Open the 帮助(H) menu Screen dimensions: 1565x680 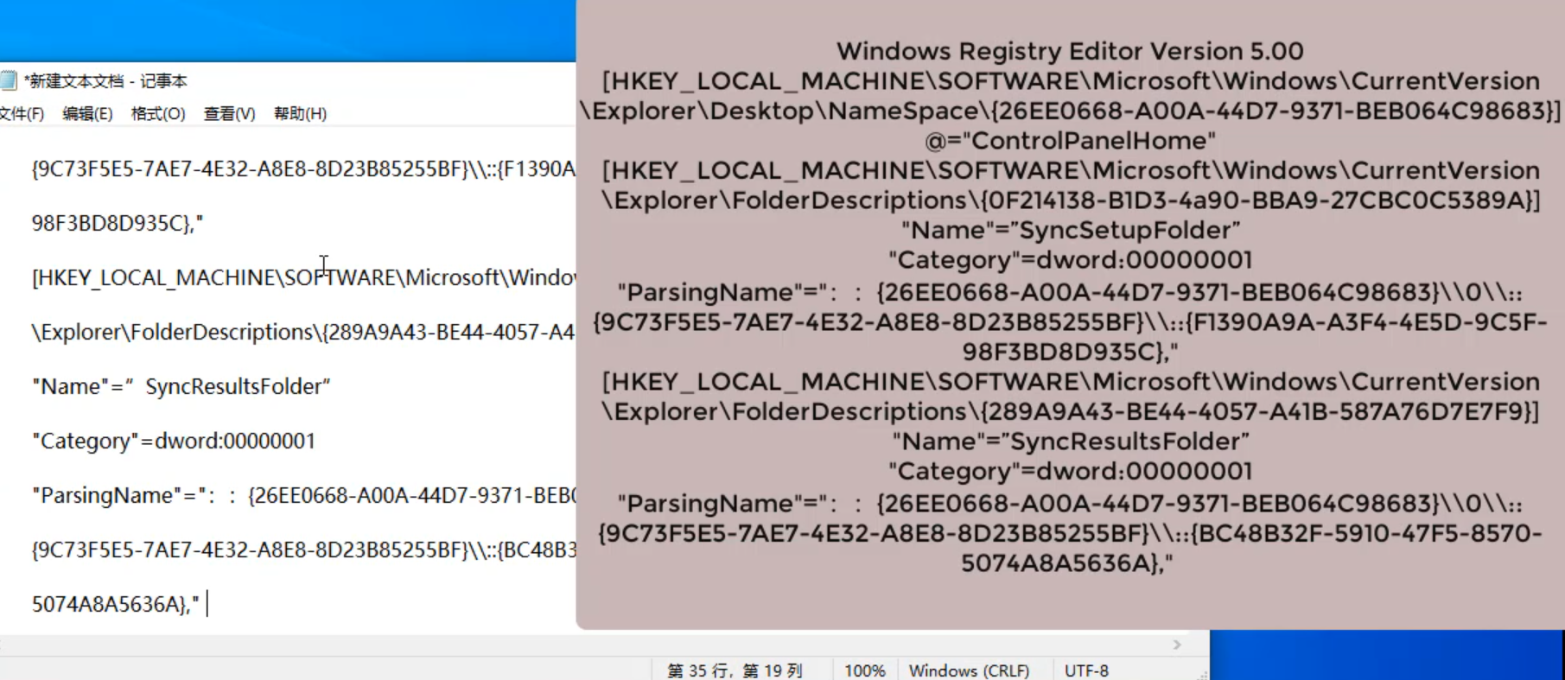click(x=300, y=114)
